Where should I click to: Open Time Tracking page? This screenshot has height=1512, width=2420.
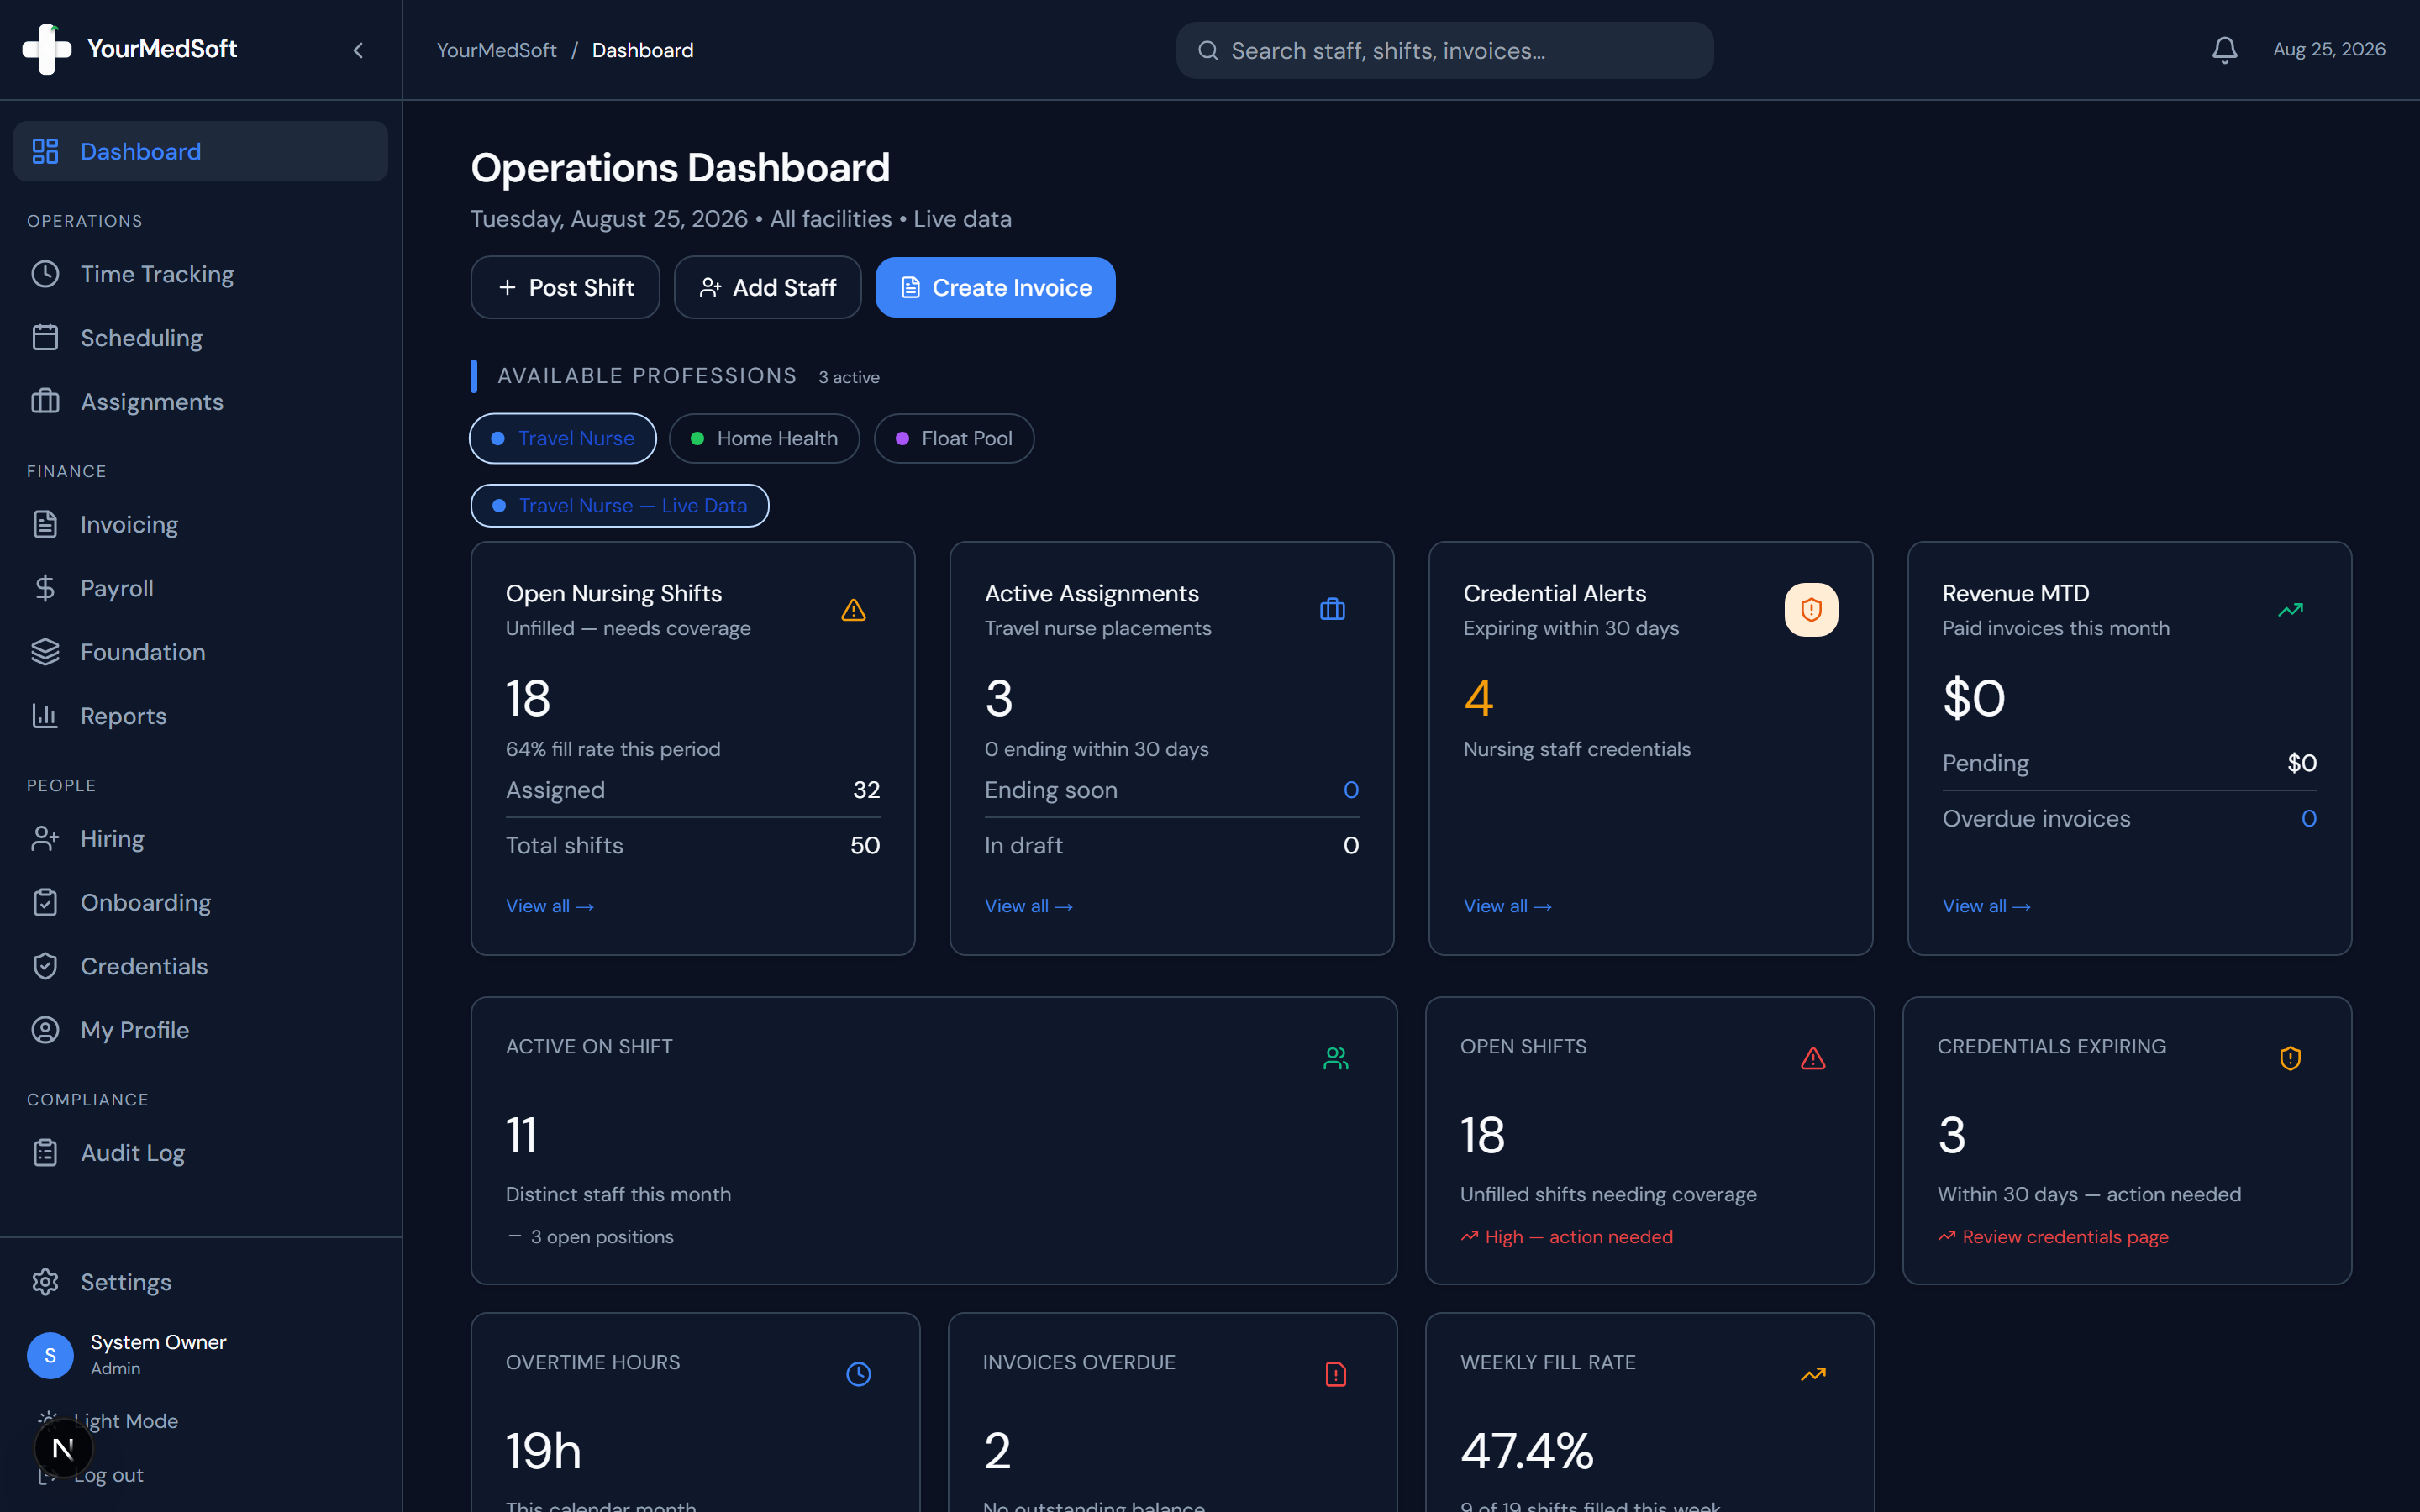click(200, 274)
